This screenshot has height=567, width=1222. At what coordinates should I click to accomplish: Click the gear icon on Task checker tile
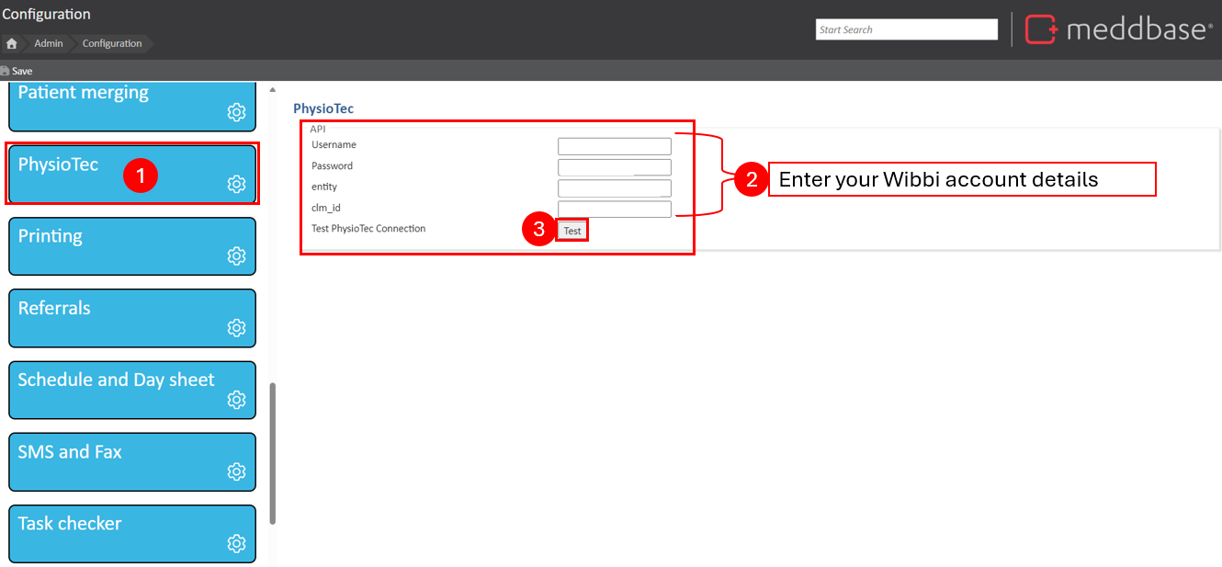(x=236, y=542)
